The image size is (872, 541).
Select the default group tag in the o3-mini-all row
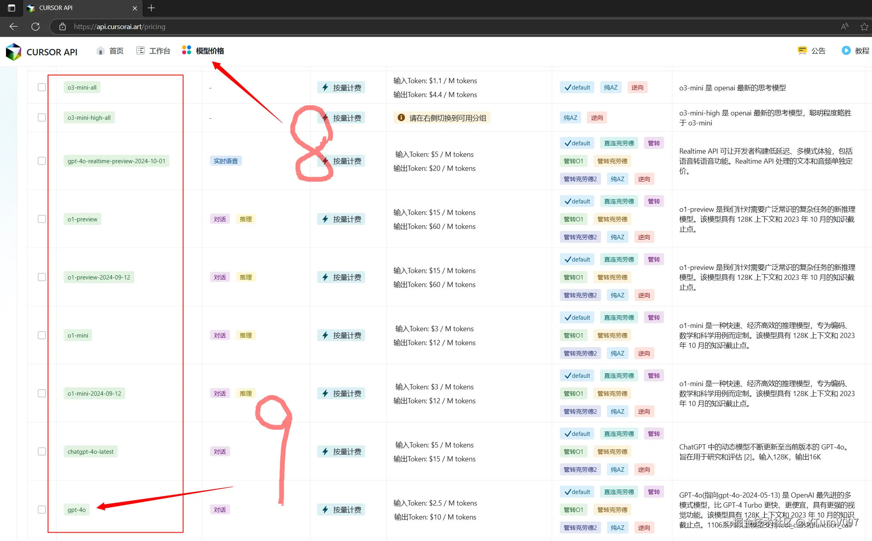(x=577, y=87)
